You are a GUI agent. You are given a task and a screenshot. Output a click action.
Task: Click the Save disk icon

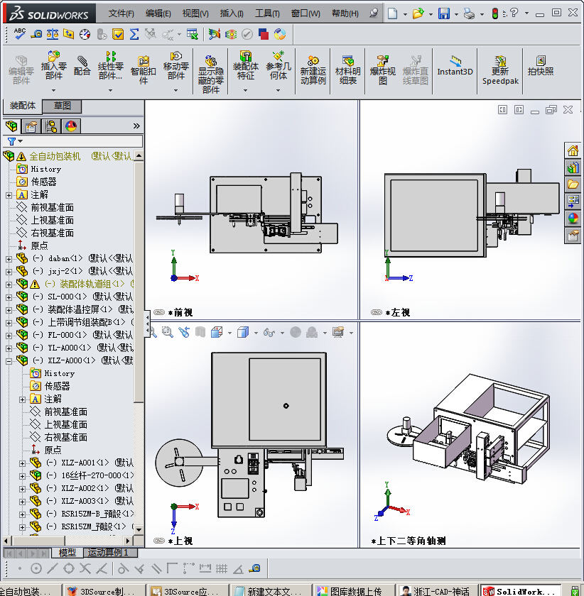pyautogui.click(x=444, y=13)
